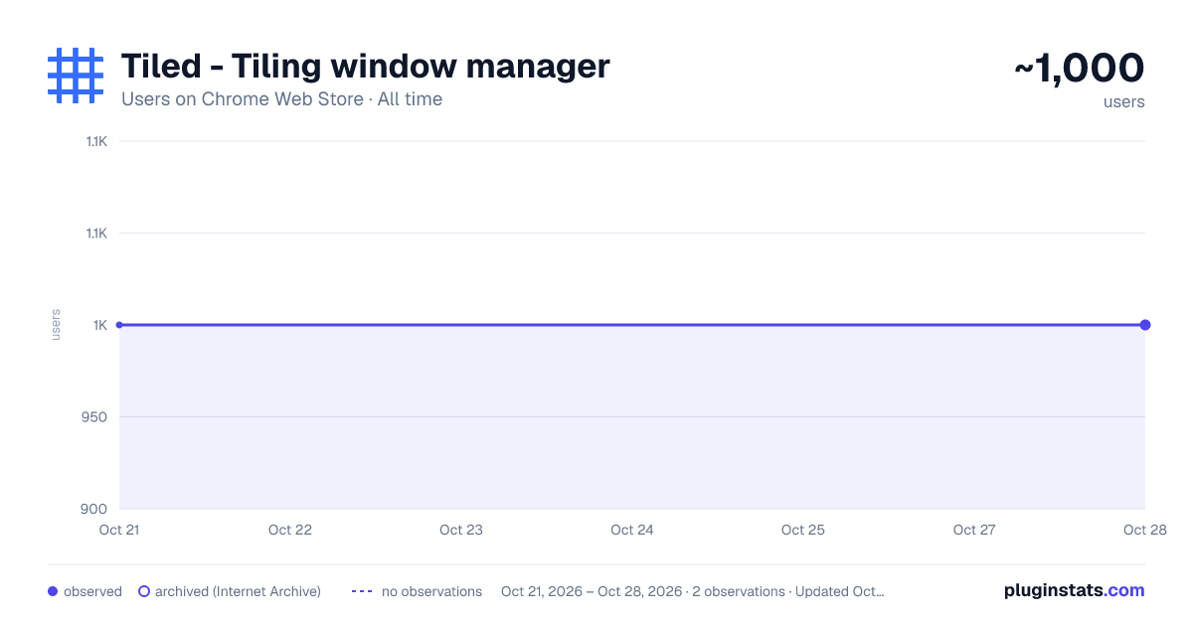The width and height of the screenshot is (1193, 626).
Task: Click the blue grid Tiled extension icon
Action: pyautogui.click(x=76, y=76)
